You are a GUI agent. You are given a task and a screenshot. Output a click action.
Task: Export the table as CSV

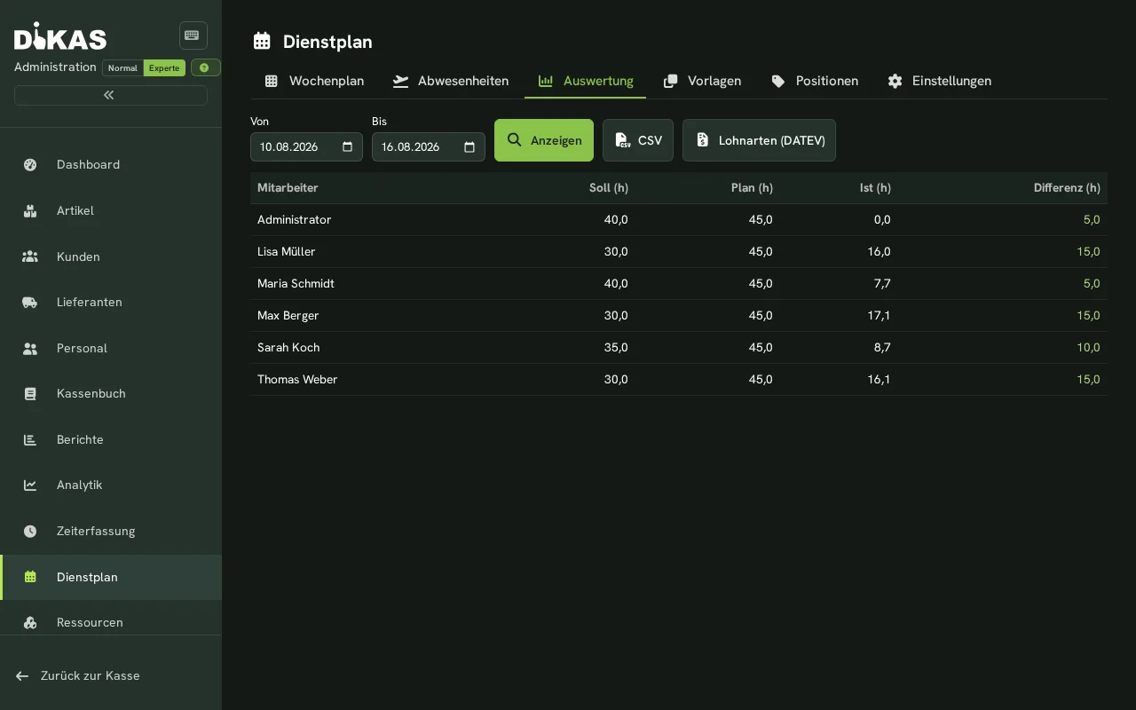coord(638,140)
